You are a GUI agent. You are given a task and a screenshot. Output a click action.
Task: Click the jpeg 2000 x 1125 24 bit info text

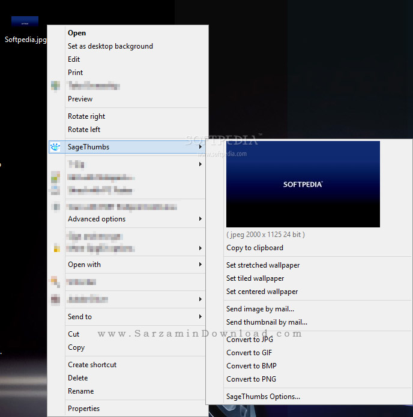pyautogui.click(x=265, y=235)
